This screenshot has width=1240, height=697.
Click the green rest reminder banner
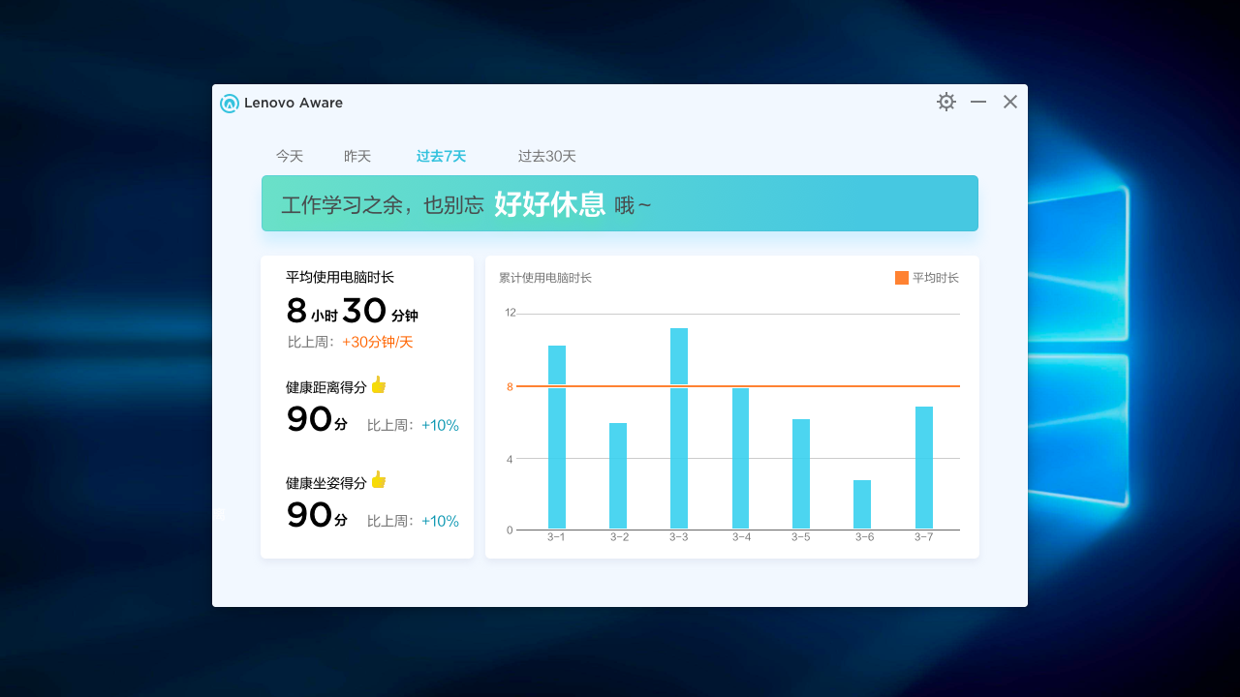619,203
